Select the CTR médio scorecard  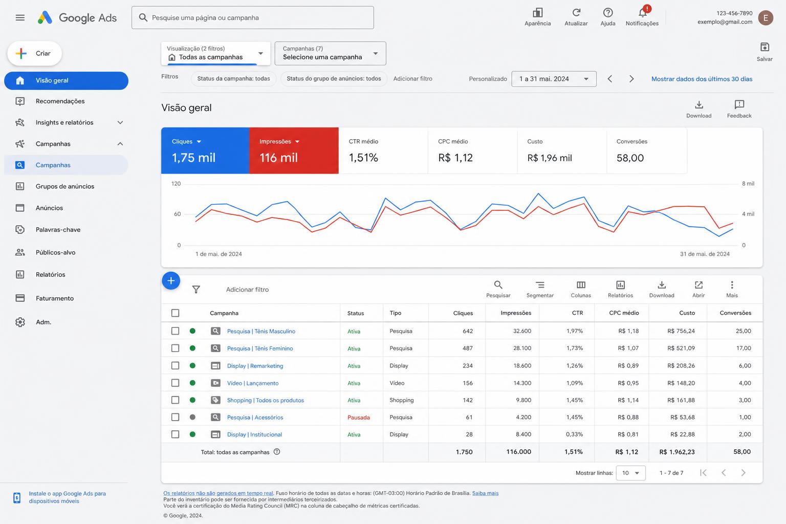click(383, 150)
